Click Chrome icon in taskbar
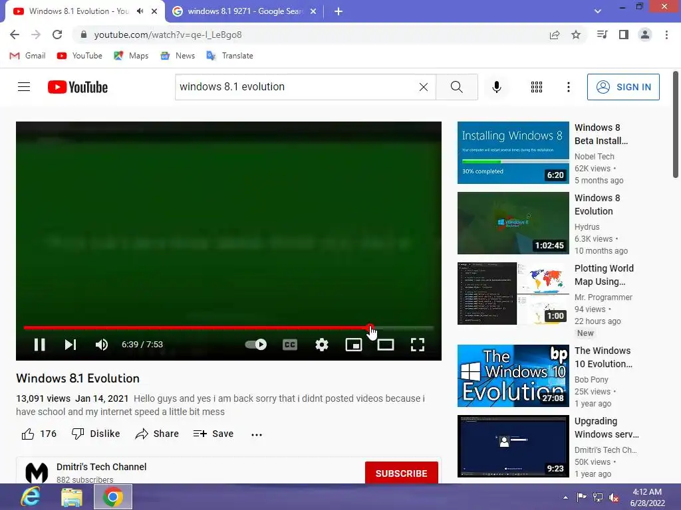The image size is (681, 510). click(113, 497)
